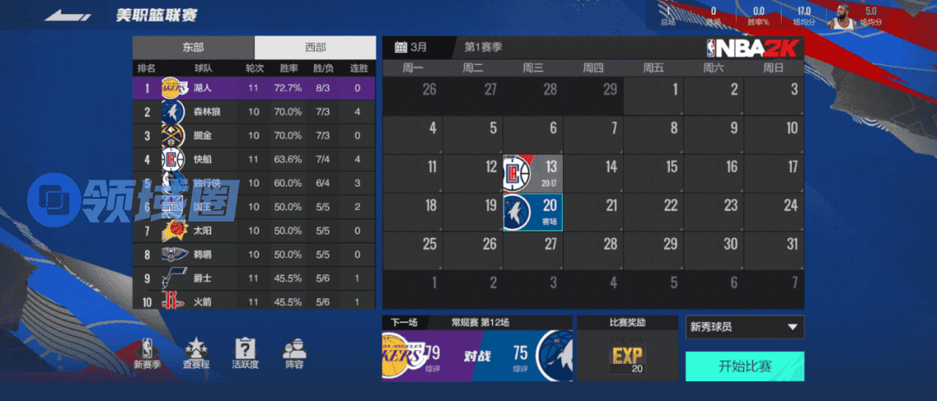The width and height of the screenshot is (937, 401).
Task: Open the 活跃度 activity icon
Action: click(x=245, y=352)
